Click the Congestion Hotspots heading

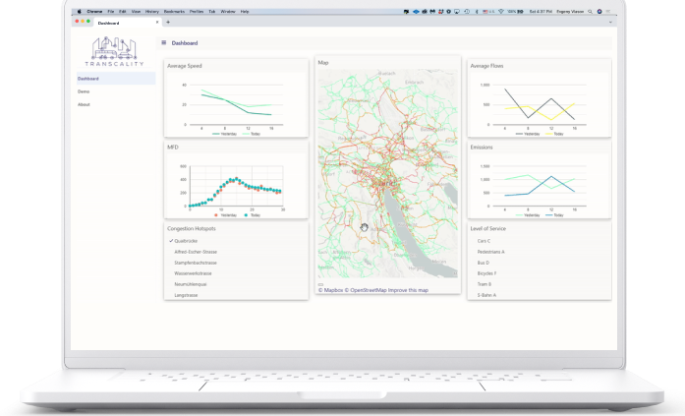click(x=192, y=228)
